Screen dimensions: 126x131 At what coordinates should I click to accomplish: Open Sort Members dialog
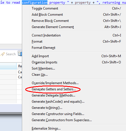coord(74,68)
